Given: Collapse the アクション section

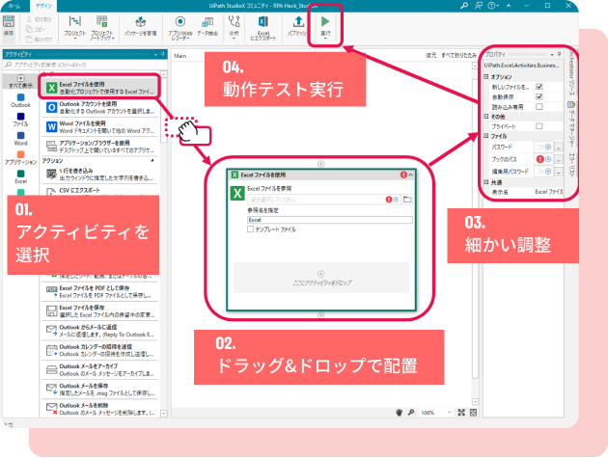Looking at the screenshot, I should (152, 160).
